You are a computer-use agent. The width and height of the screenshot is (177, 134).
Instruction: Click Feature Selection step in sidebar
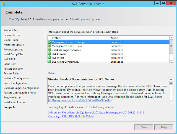click(14, 69)
